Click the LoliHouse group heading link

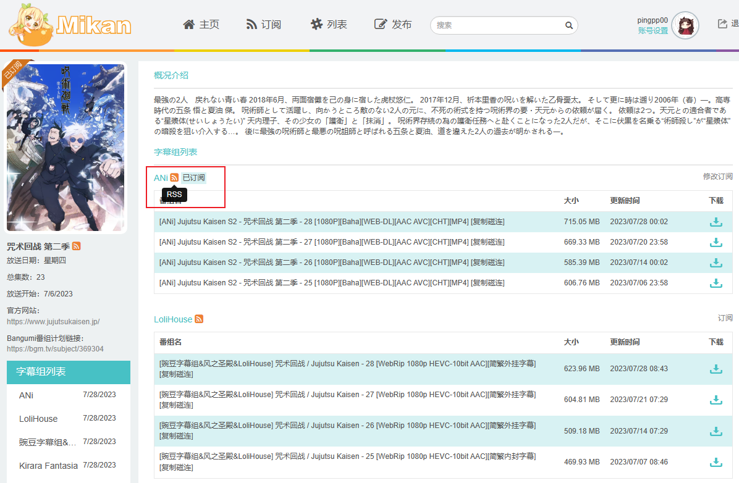click(173, 319)
